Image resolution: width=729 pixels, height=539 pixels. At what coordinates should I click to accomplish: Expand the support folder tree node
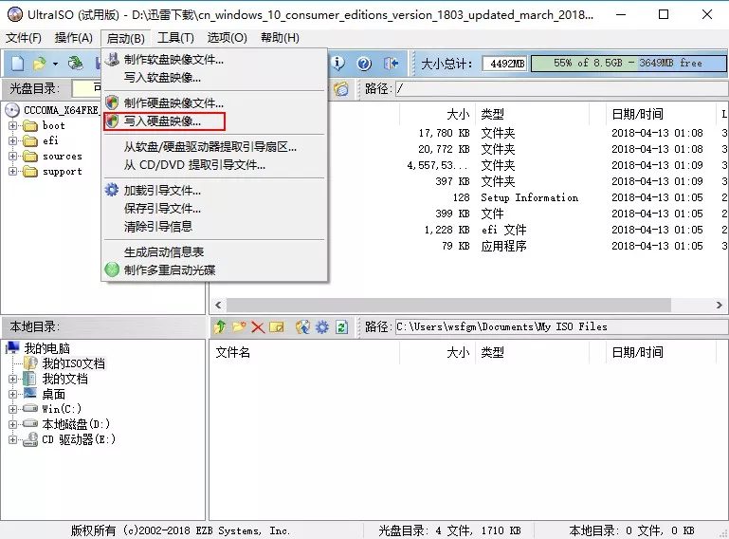[x=12, y=172]
